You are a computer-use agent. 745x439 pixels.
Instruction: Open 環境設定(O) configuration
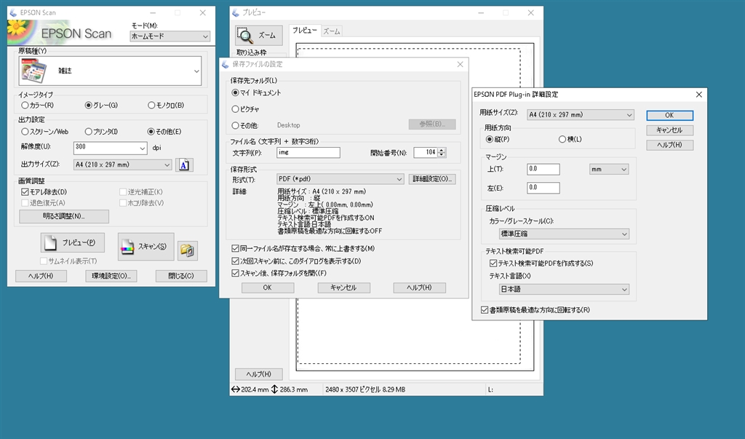click(x=111, y=276)
